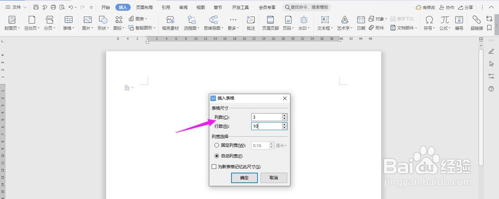This screenshot has width=499, height=199.
Task: Switch to the 审阅 tab
Action: tap(183, 7)
